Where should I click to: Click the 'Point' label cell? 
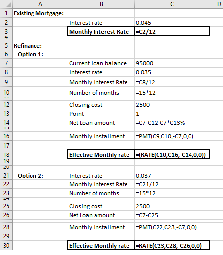[x=101, y=114]
